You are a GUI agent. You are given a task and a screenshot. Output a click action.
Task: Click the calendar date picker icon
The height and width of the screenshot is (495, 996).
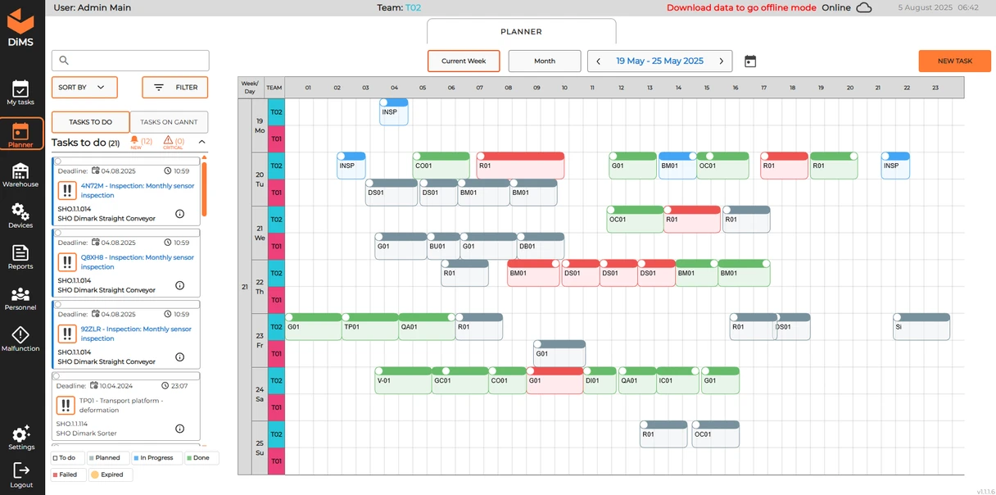(x=750, y=61)
